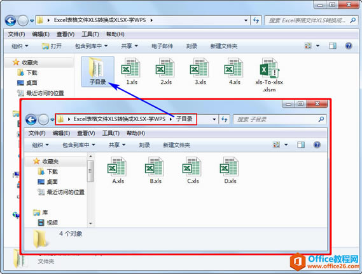This screenshot has width=362, height=274.
Task: Select the 2.xls file icon
Action: (x=165, y=71)
